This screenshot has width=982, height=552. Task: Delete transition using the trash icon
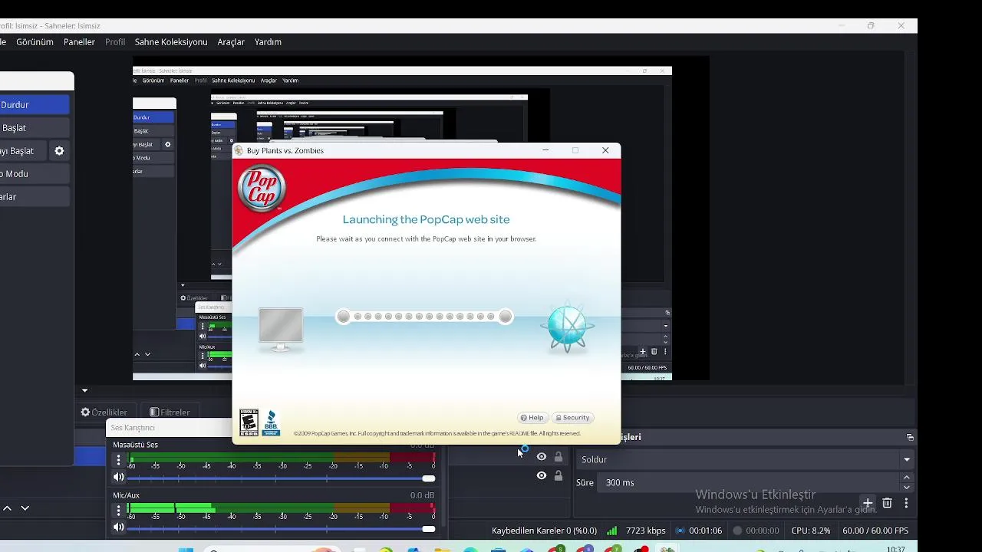point(887,504)
